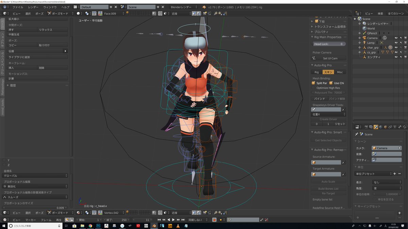Image resolution: width=408 pixels, height=229 pixels.
Task: Jump to last frame in timeline
Action: pyautogui.click(x=183, y=220)
